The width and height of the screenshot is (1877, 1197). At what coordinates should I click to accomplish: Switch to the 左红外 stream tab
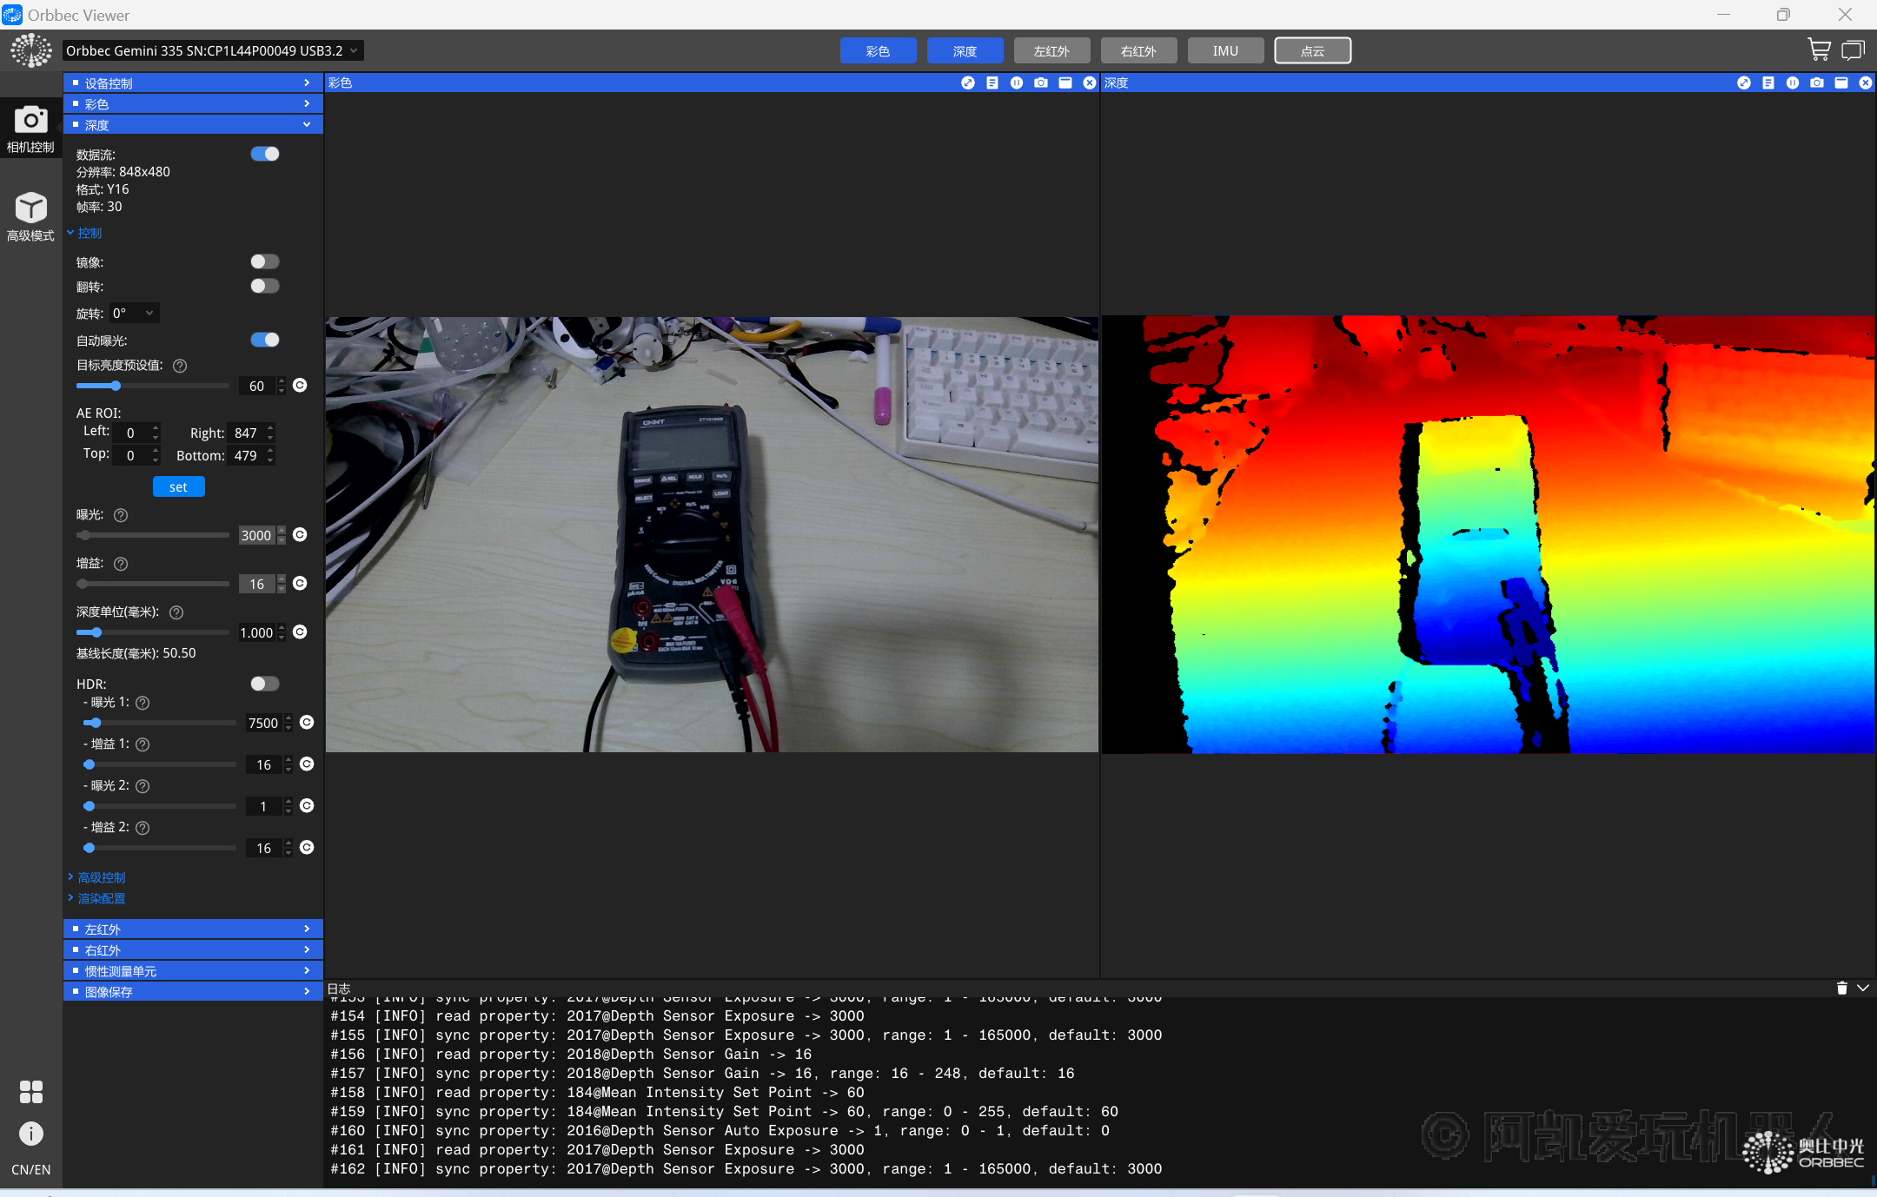(1051, 50)
